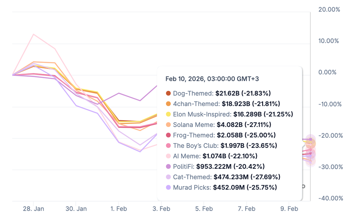Click the 28. Jan x-axis label
This screenshot has width=349, height=219.
pyautogui.click(x=33, y=209)
